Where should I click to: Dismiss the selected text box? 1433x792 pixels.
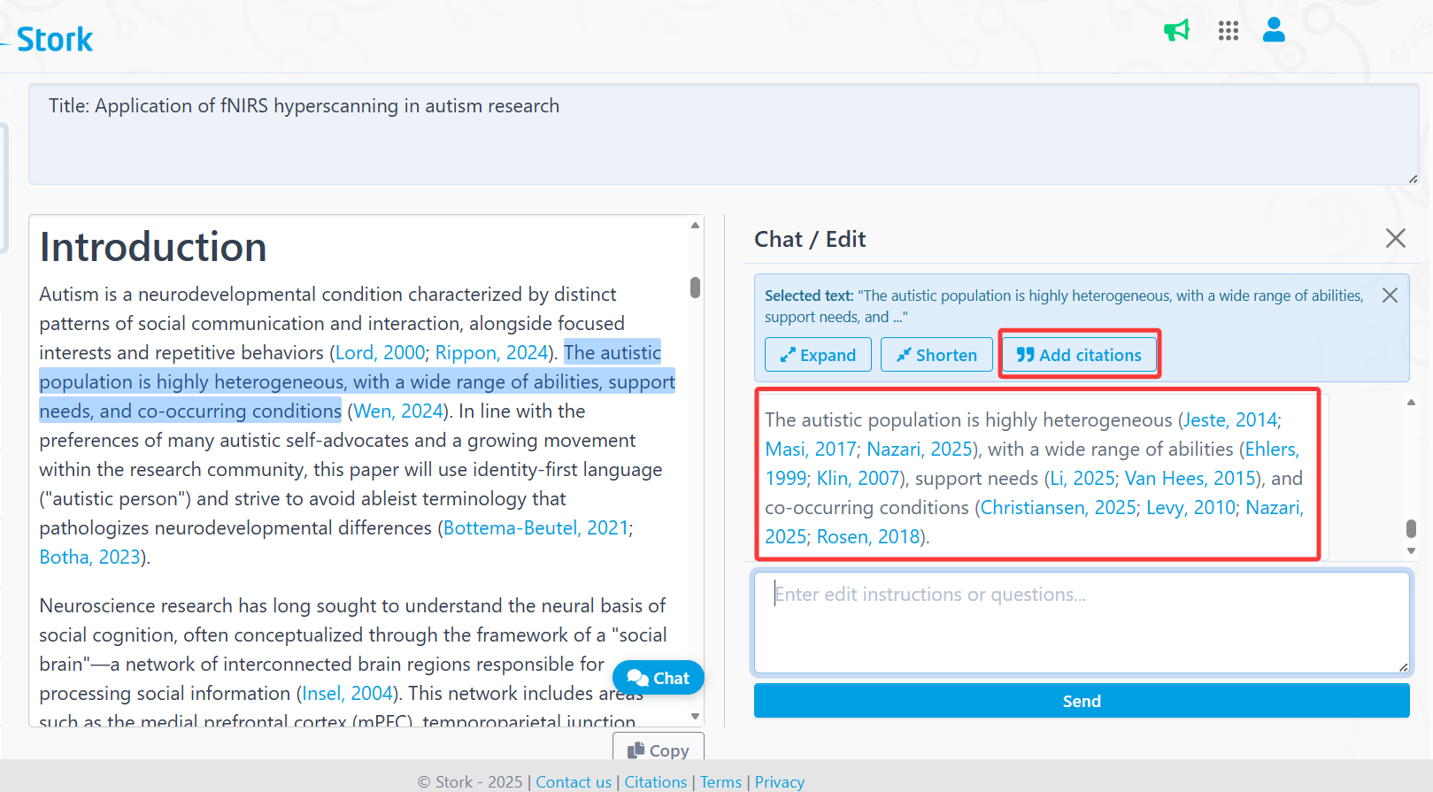tap(1390, 296)
